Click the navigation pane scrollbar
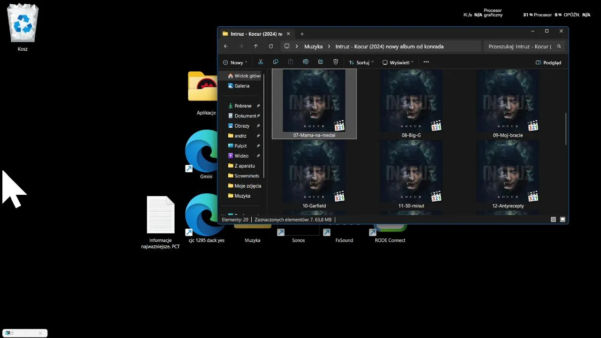601x338 pixels. (264, 125)
